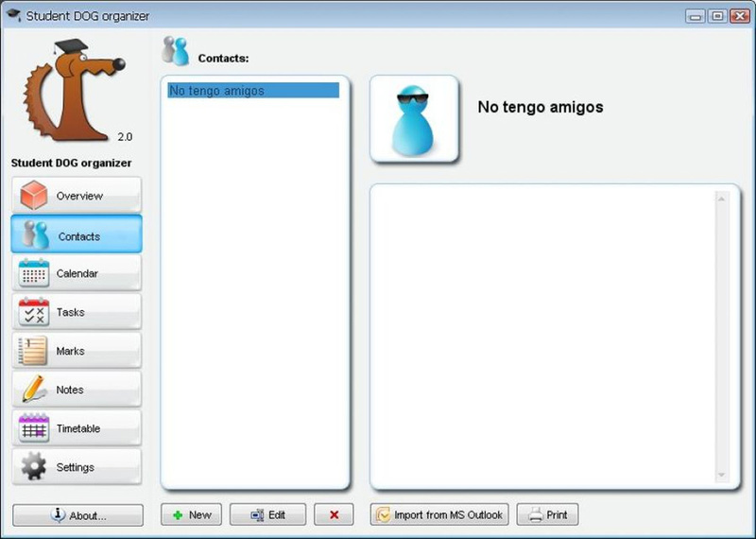Viewport: 756px width, 539px height.
Task: Print the contact details
Action: [x=547, y=514]
